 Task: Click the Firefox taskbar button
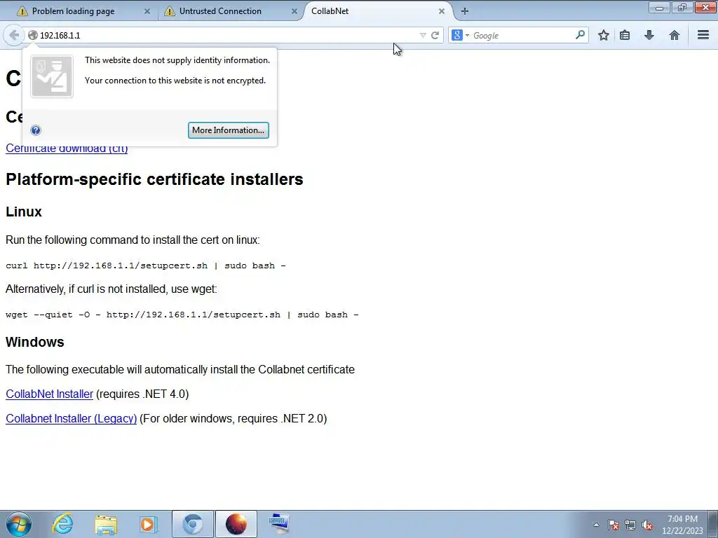click(x=236, y=524)
